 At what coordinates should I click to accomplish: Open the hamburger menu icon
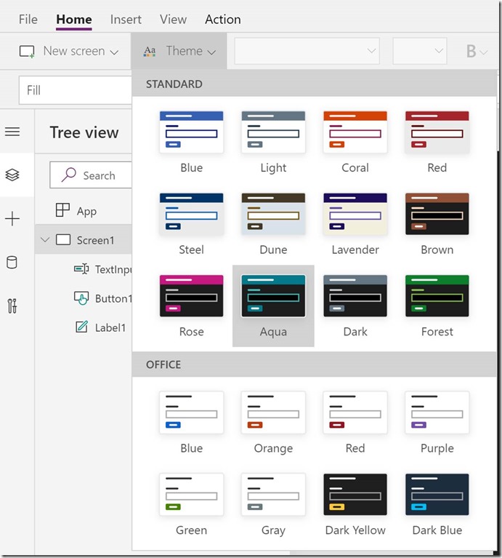coord(12,132)
